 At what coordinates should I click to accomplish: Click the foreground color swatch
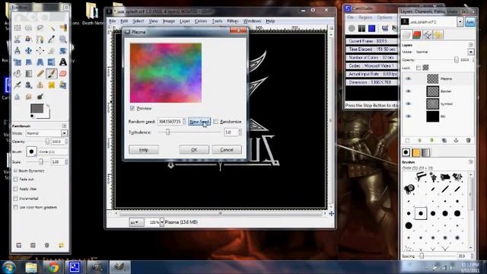click(37, 108)
